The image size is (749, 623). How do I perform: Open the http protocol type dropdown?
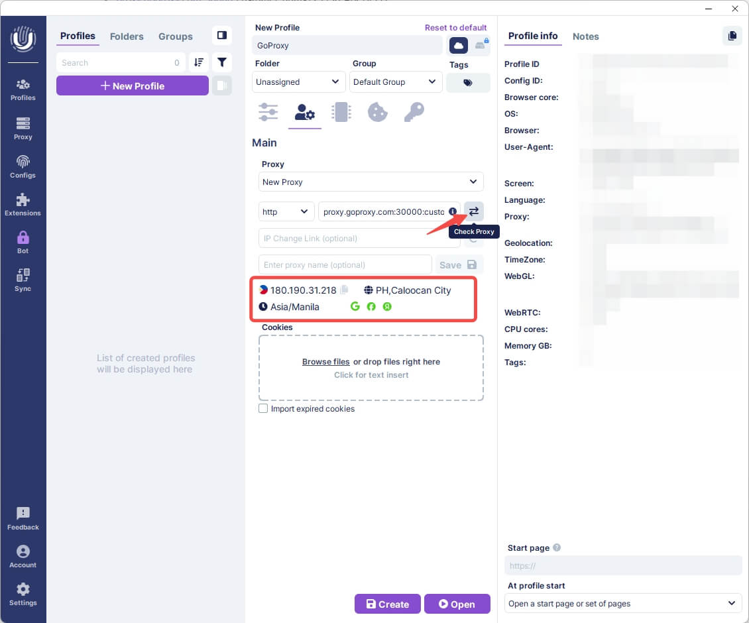coord(286,212)
